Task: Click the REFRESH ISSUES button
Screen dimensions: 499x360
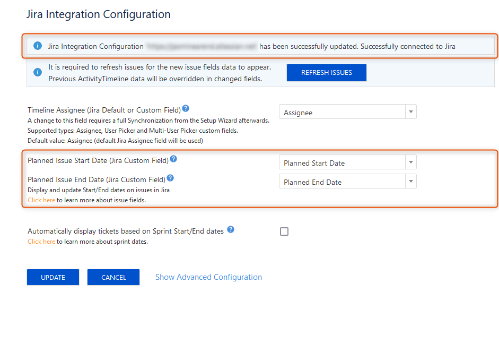Action: pos(326,72)
